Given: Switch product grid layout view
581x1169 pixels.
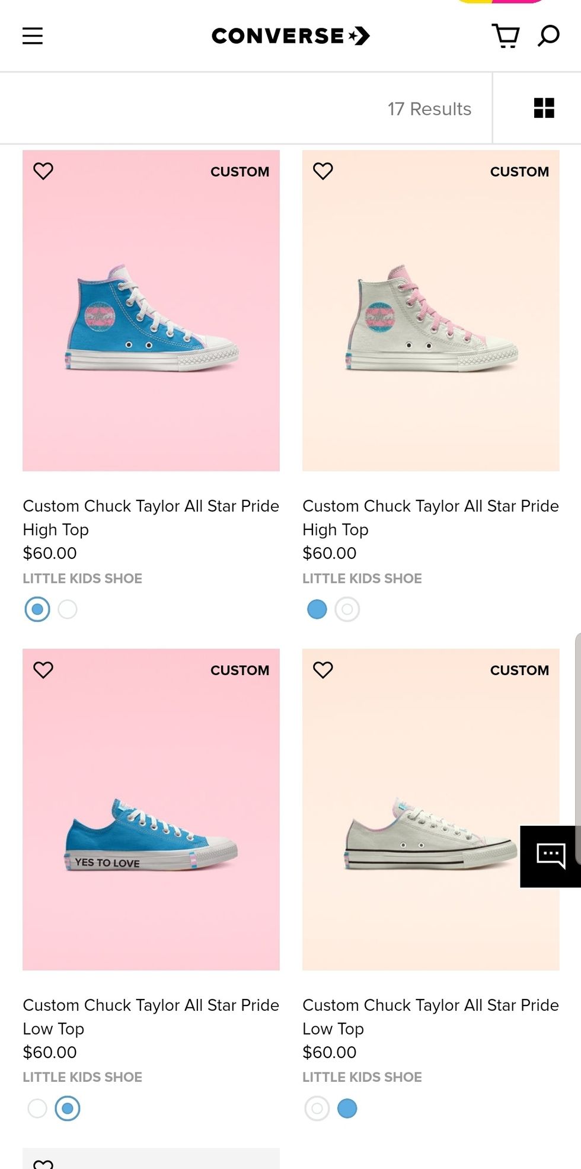Looking at the screenshot, I should (544, 108).
